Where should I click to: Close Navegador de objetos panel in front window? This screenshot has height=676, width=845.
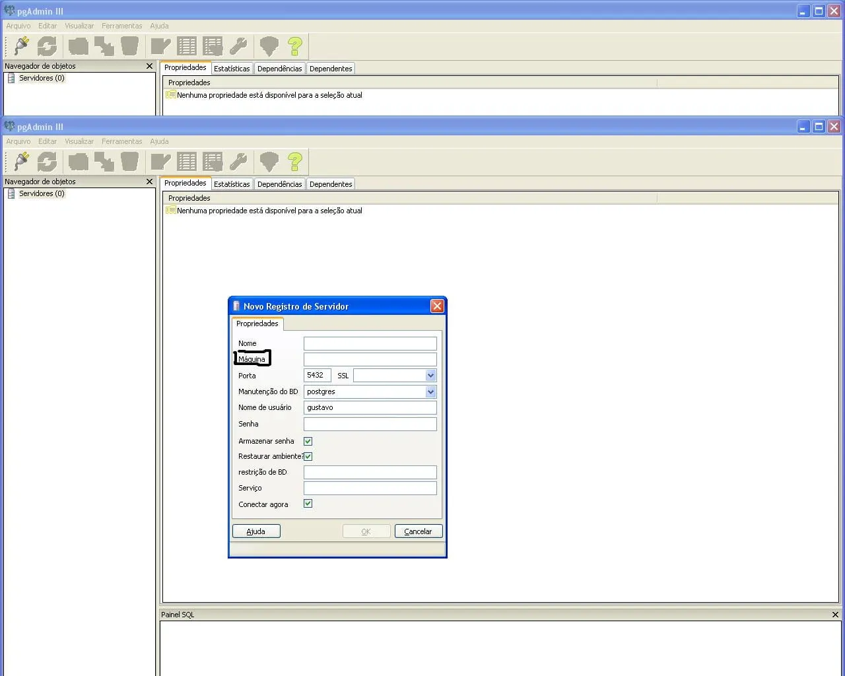coord(149,182)
